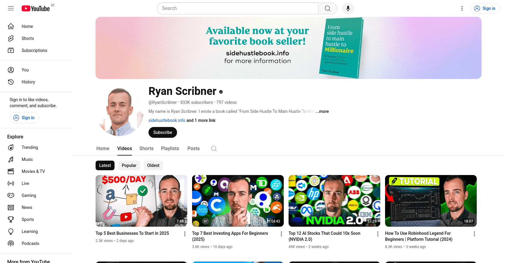505x263 pixels.
Task: Select the Popular sort chip
Action: [x=129, y=165]
